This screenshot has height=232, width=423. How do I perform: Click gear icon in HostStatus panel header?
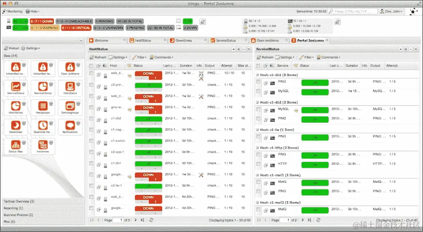[x=239, y=49]
